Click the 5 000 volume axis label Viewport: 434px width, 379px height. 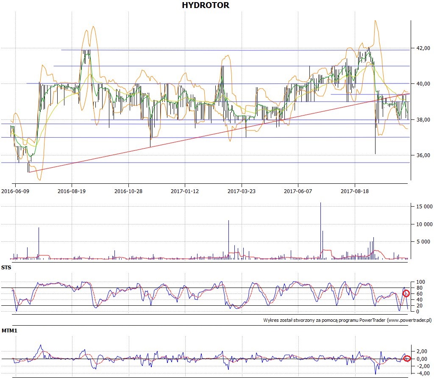(x=424, y=242)
